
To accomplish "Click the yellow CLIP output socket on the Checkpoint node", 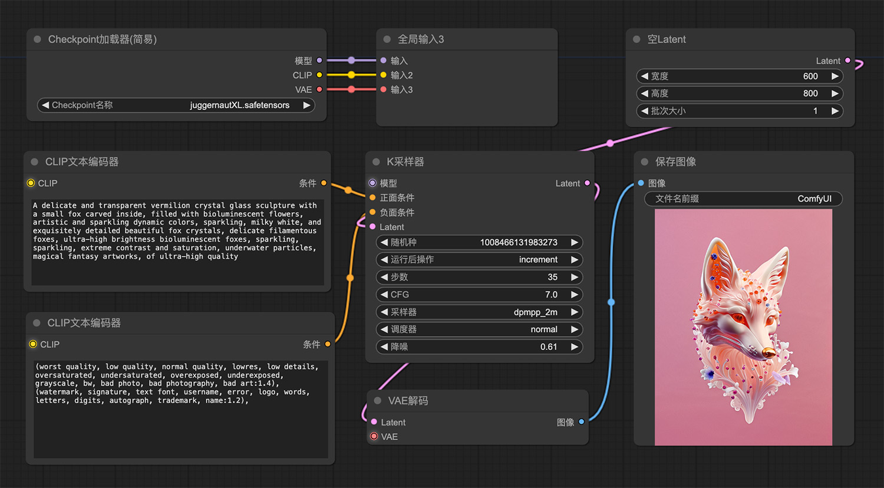I will [319, 75].
